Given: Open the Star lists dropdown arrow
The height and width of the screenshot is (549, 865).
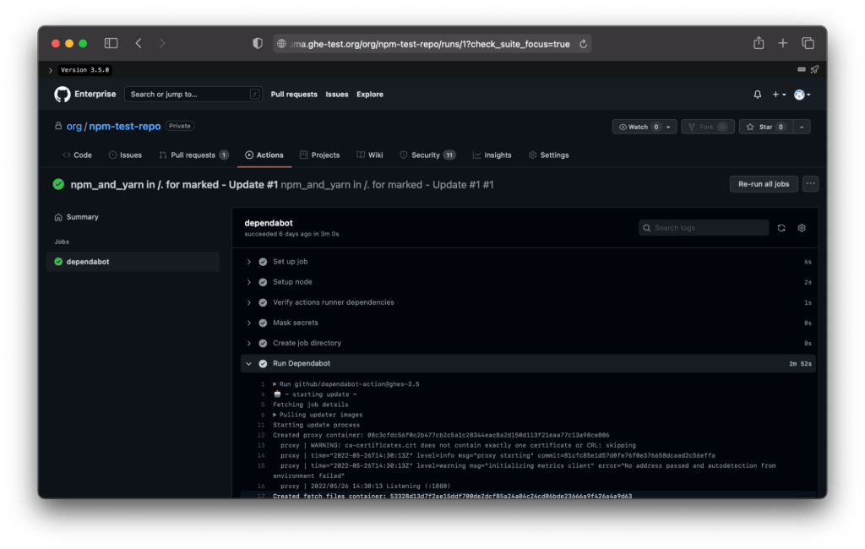Looking at the screenshot, I should [x=802, y=127].
